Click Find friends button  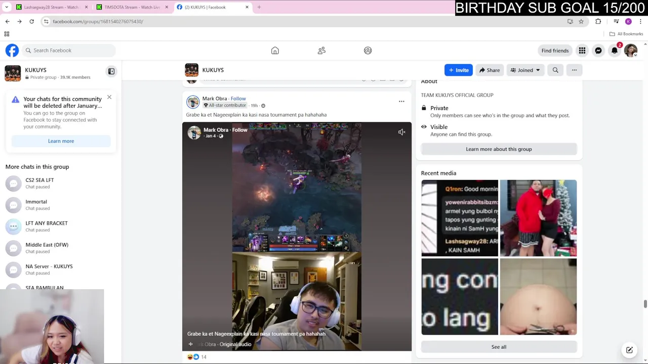click(555, 51)
